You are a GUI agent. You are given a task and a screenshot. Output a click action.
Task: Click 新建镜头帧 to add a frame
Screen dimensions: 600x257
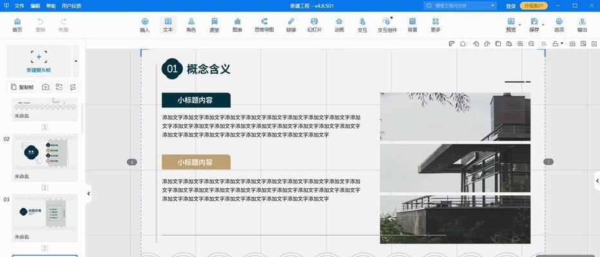pyautogui.click(x=39, y=61)
